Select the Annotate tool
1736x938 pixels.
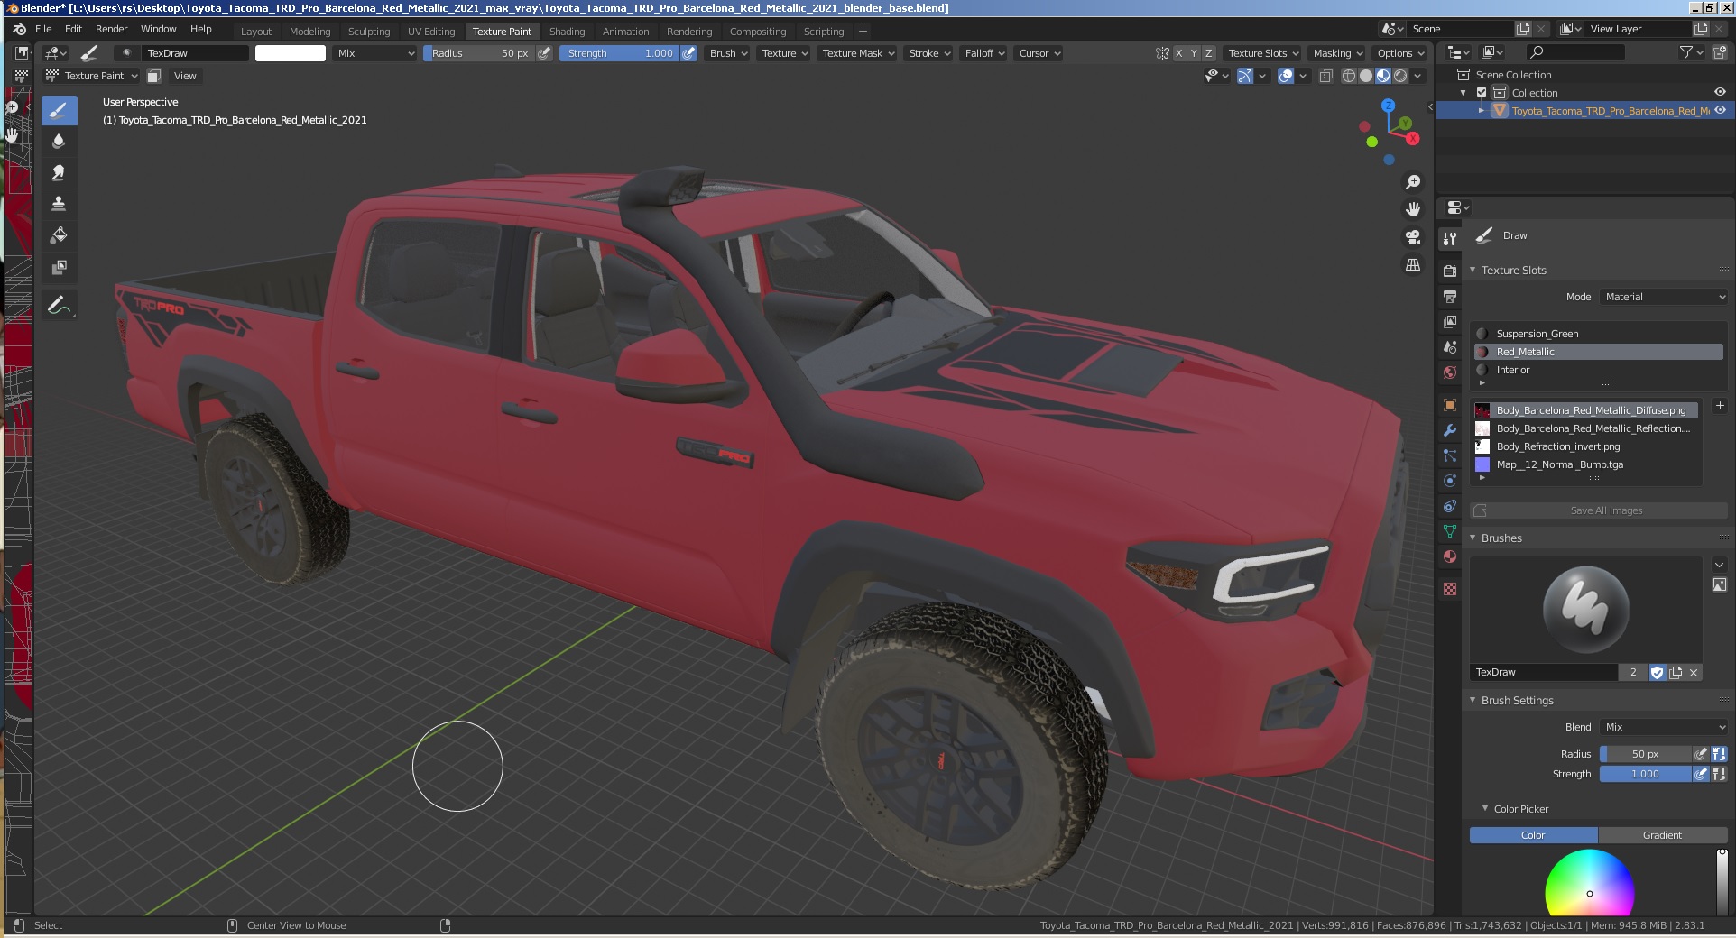[x=59, y=306]
